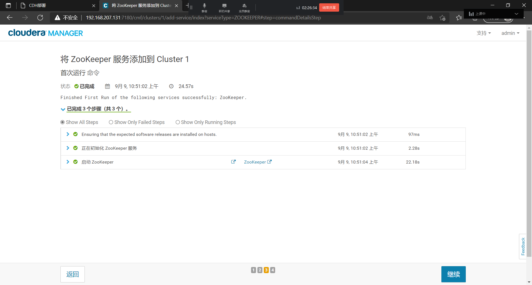
Task: Open the 支持 dropdown menu
Action: point(484,33)
